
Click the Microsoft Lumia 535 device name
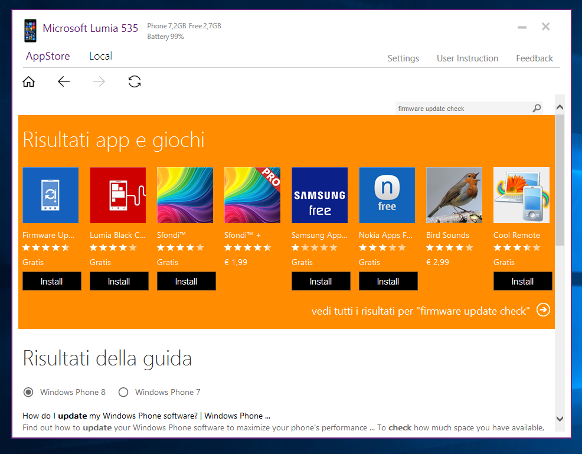[90, 28]
